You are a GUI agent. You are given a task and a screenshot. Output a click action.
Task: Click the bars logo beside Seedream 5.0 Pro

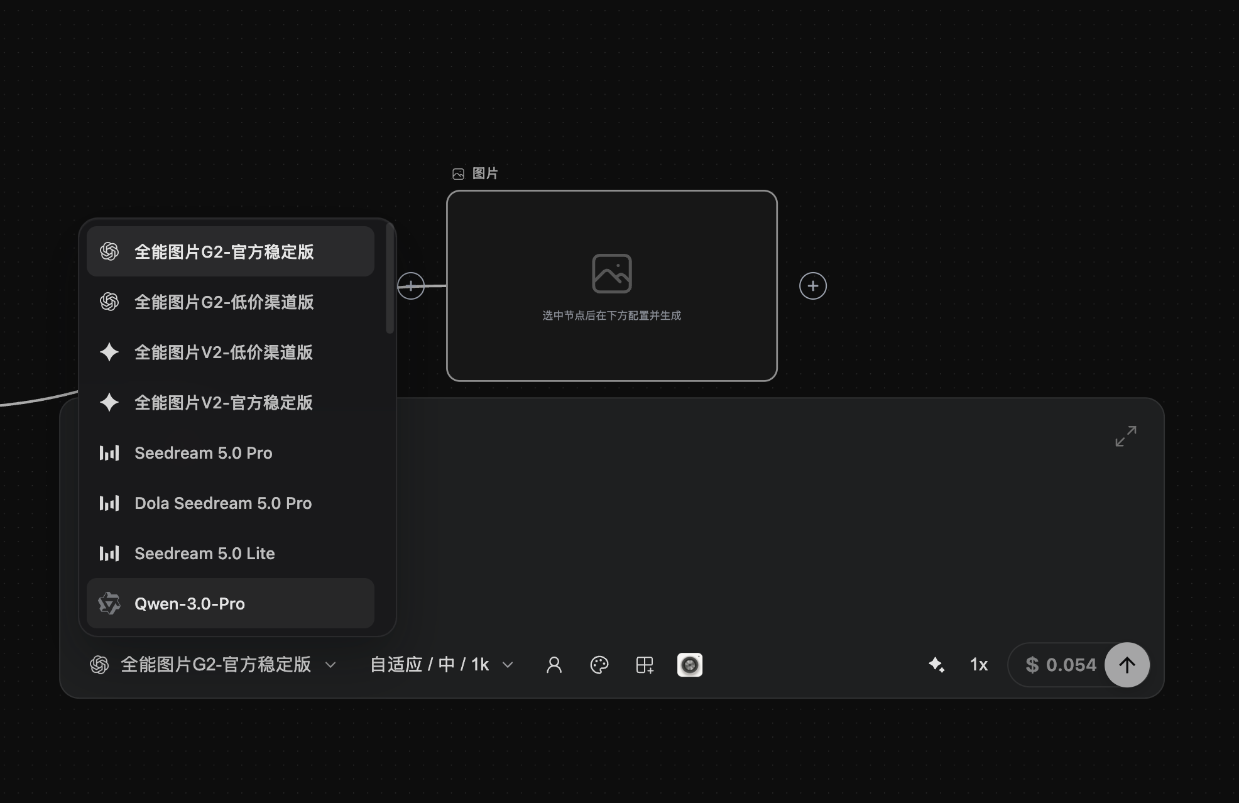pos(109,452)
